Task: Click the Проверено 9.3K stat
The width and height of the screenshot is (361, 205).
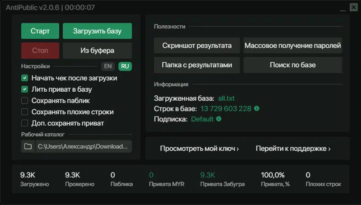Action: [80, 179]
